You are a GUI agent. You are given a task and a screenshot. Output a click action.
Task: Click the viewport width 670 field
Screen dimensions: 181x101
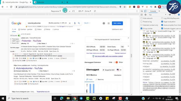tap(74, 11)
